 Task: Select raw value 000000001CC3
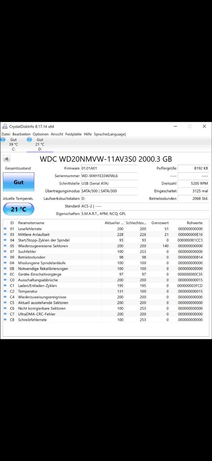(190, 240)
